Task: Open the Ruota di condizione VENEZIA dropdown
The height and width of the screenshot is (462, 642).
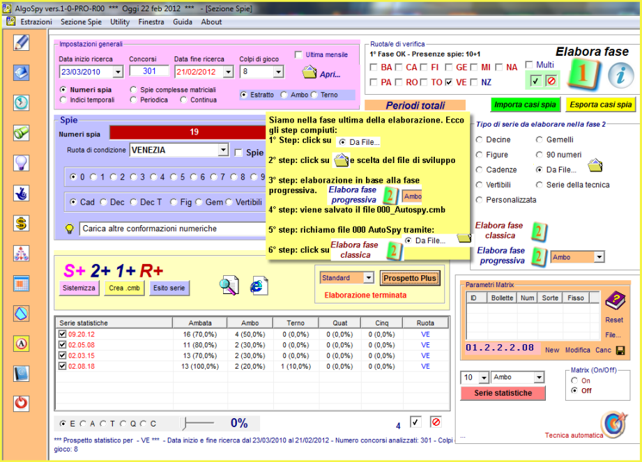Action: click(223, 150)
